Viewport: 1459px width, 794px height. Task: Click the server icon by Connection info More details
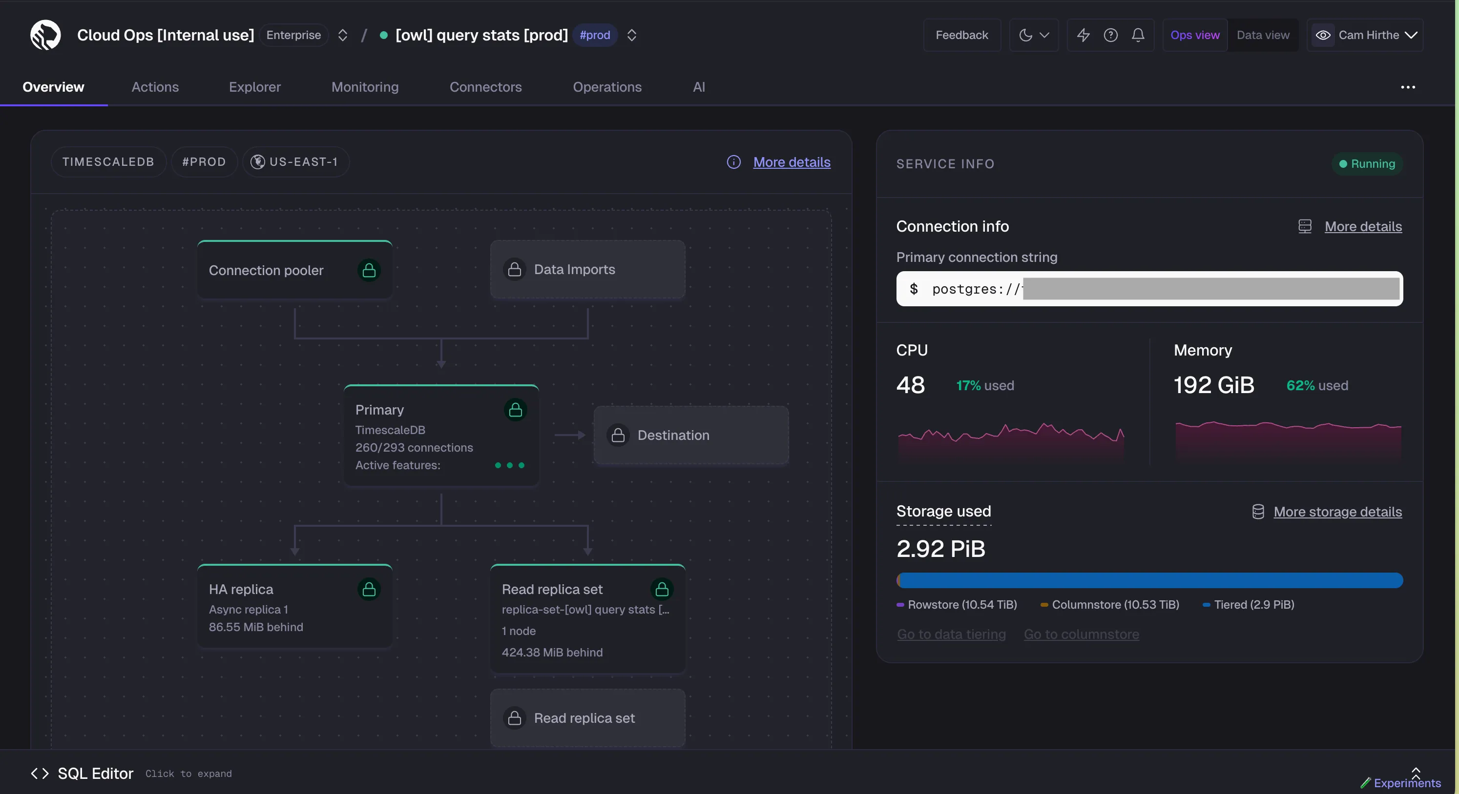(1305, 226)
